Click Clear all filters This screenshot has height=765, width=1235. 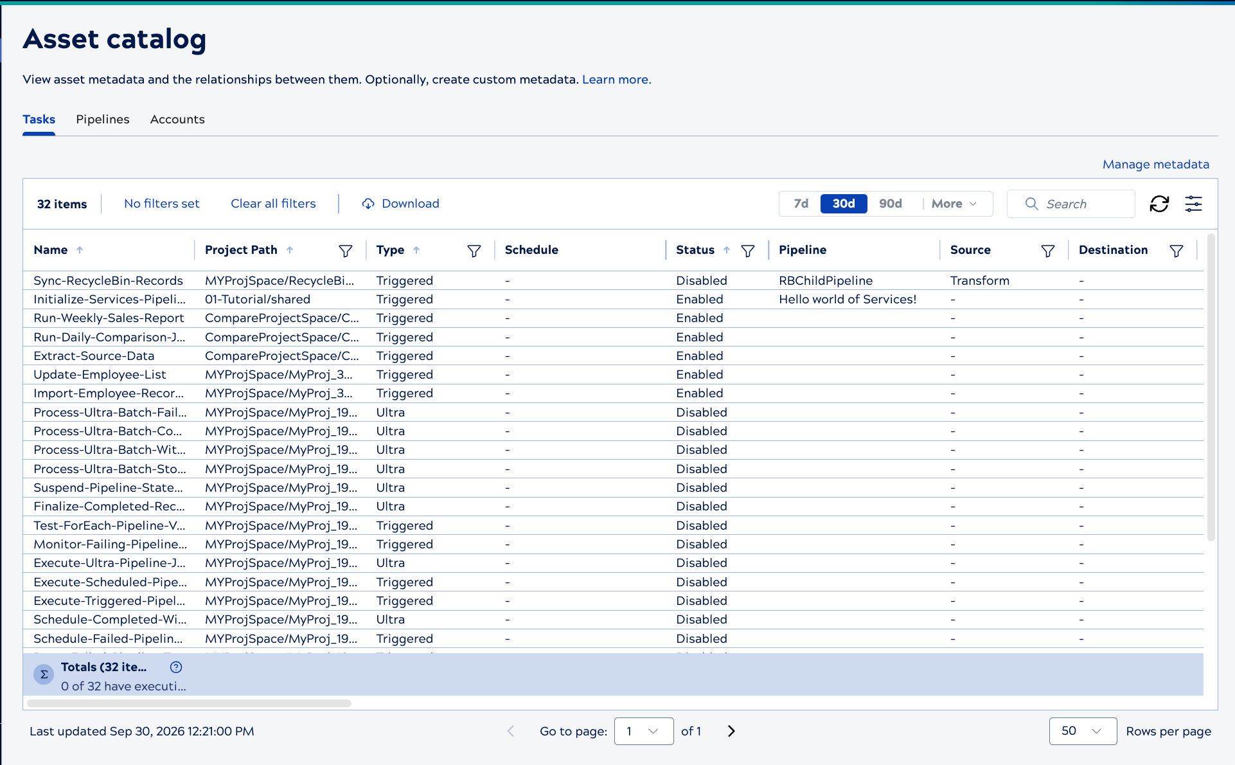click(x=273, y=204)
